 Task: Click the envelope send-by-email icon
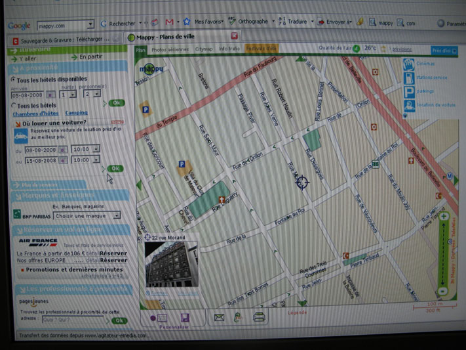pos(219,318)
